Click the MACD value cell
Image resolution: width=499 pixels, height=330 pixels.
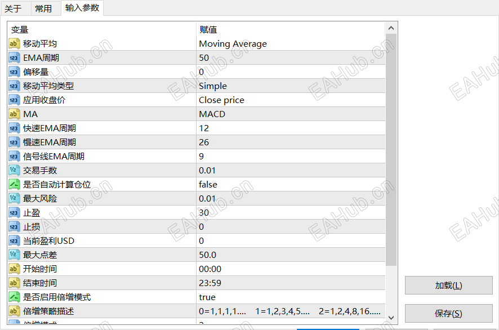[x=291, y=114]
